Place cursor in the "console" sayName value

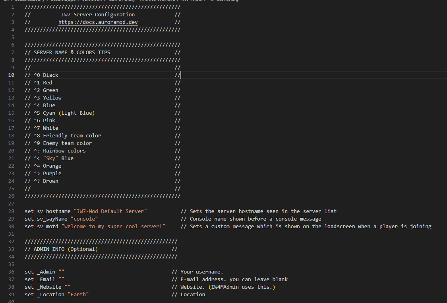[84, 219]
